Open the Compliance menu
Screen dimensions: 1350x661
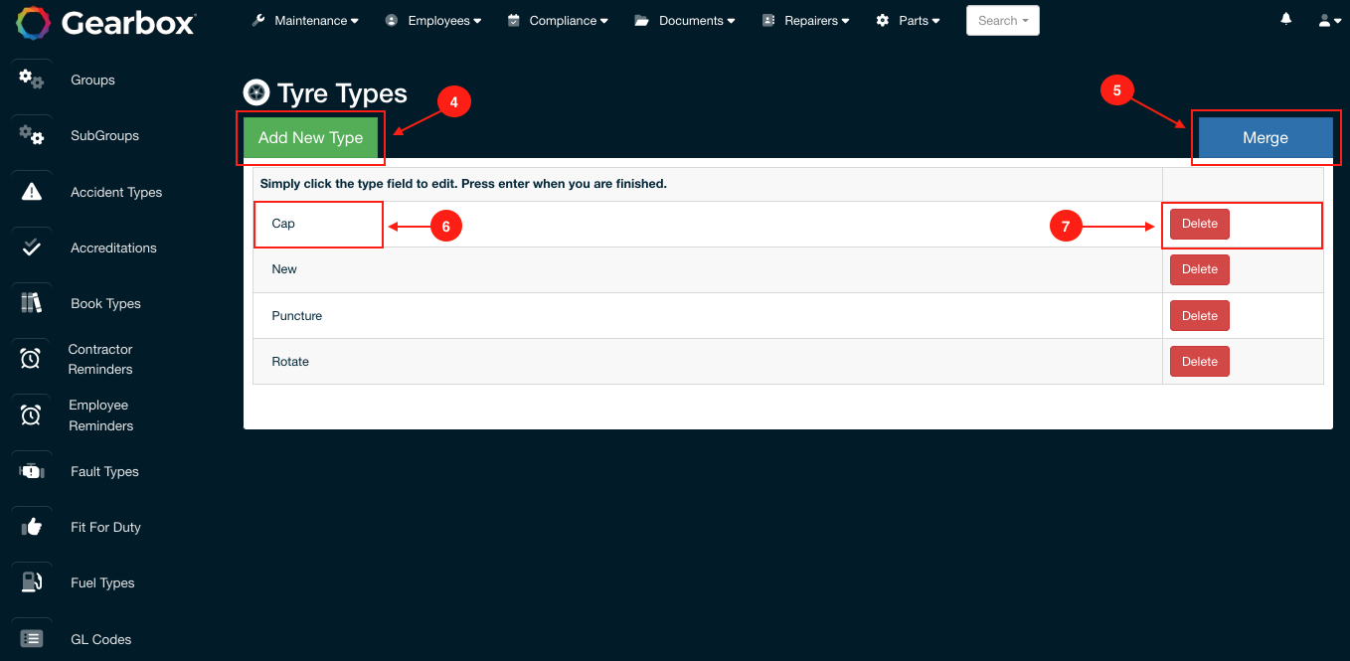(557, 21)
